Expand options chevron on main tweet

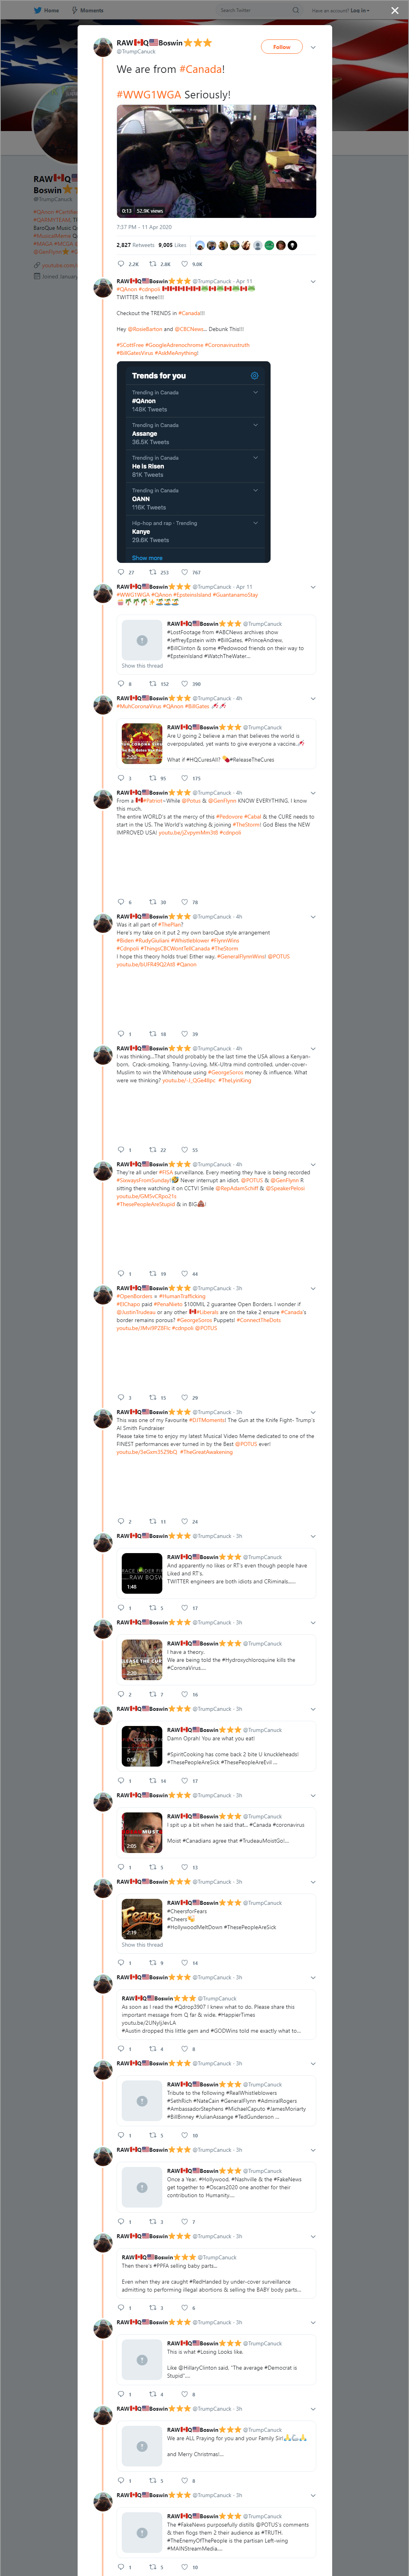[313, 47]
